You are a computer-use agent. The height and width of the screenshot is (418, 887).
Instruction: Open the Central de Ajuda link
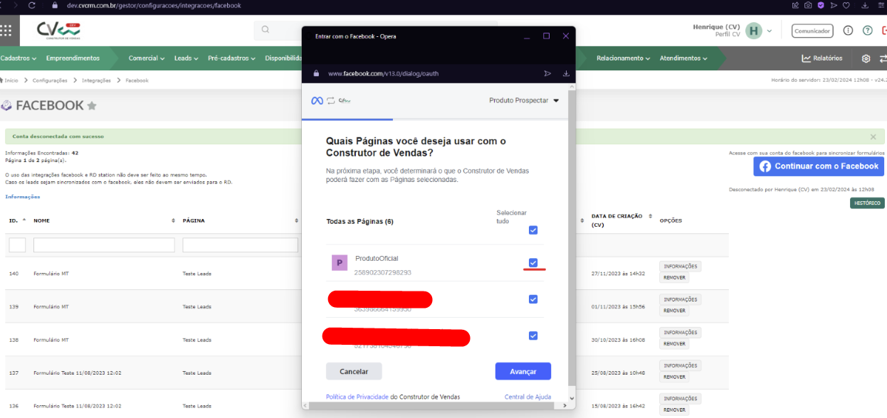[x=528, y=397]
